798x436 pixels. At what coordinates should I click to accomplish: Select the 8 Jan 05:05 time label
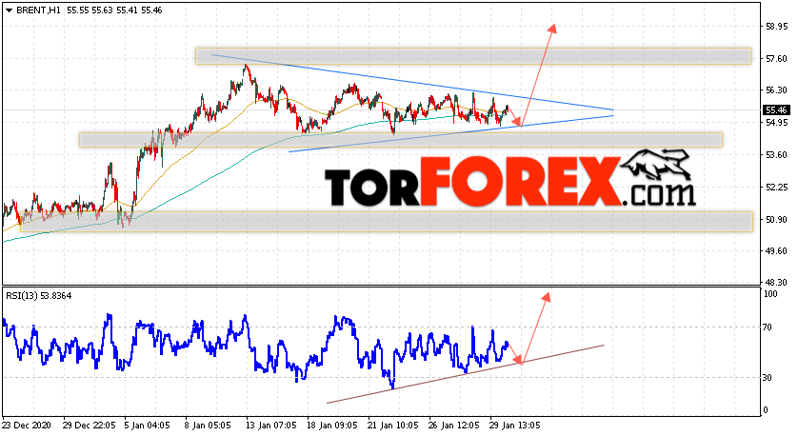click(208, 425)
